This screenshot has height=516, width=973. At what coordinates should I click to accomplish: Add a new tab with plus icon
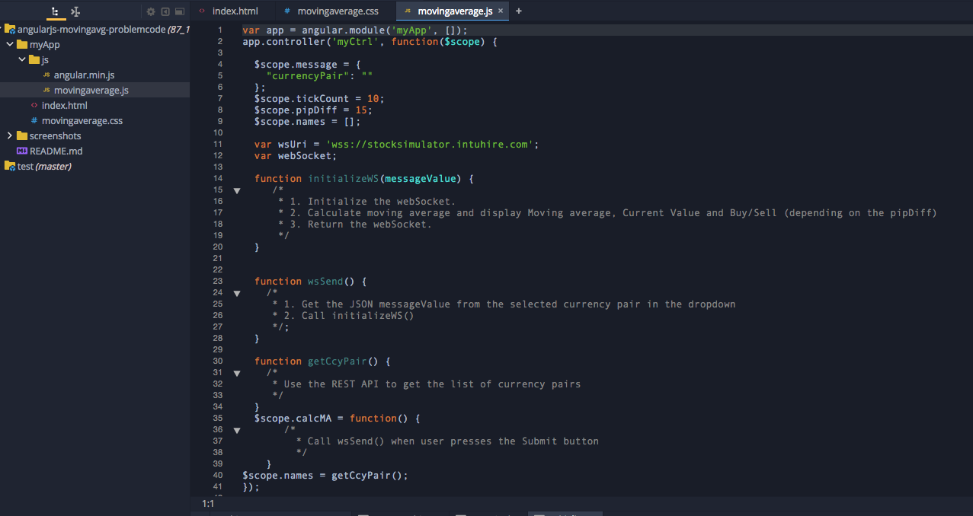pyautogui.click(x=519, y=11)
